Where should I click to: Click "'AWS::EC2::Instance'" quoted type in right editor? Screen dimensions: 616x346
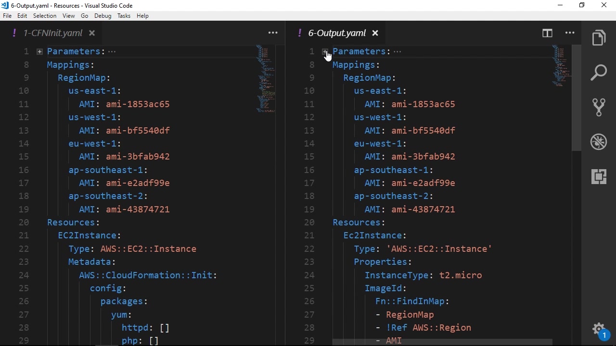[439, 249]
